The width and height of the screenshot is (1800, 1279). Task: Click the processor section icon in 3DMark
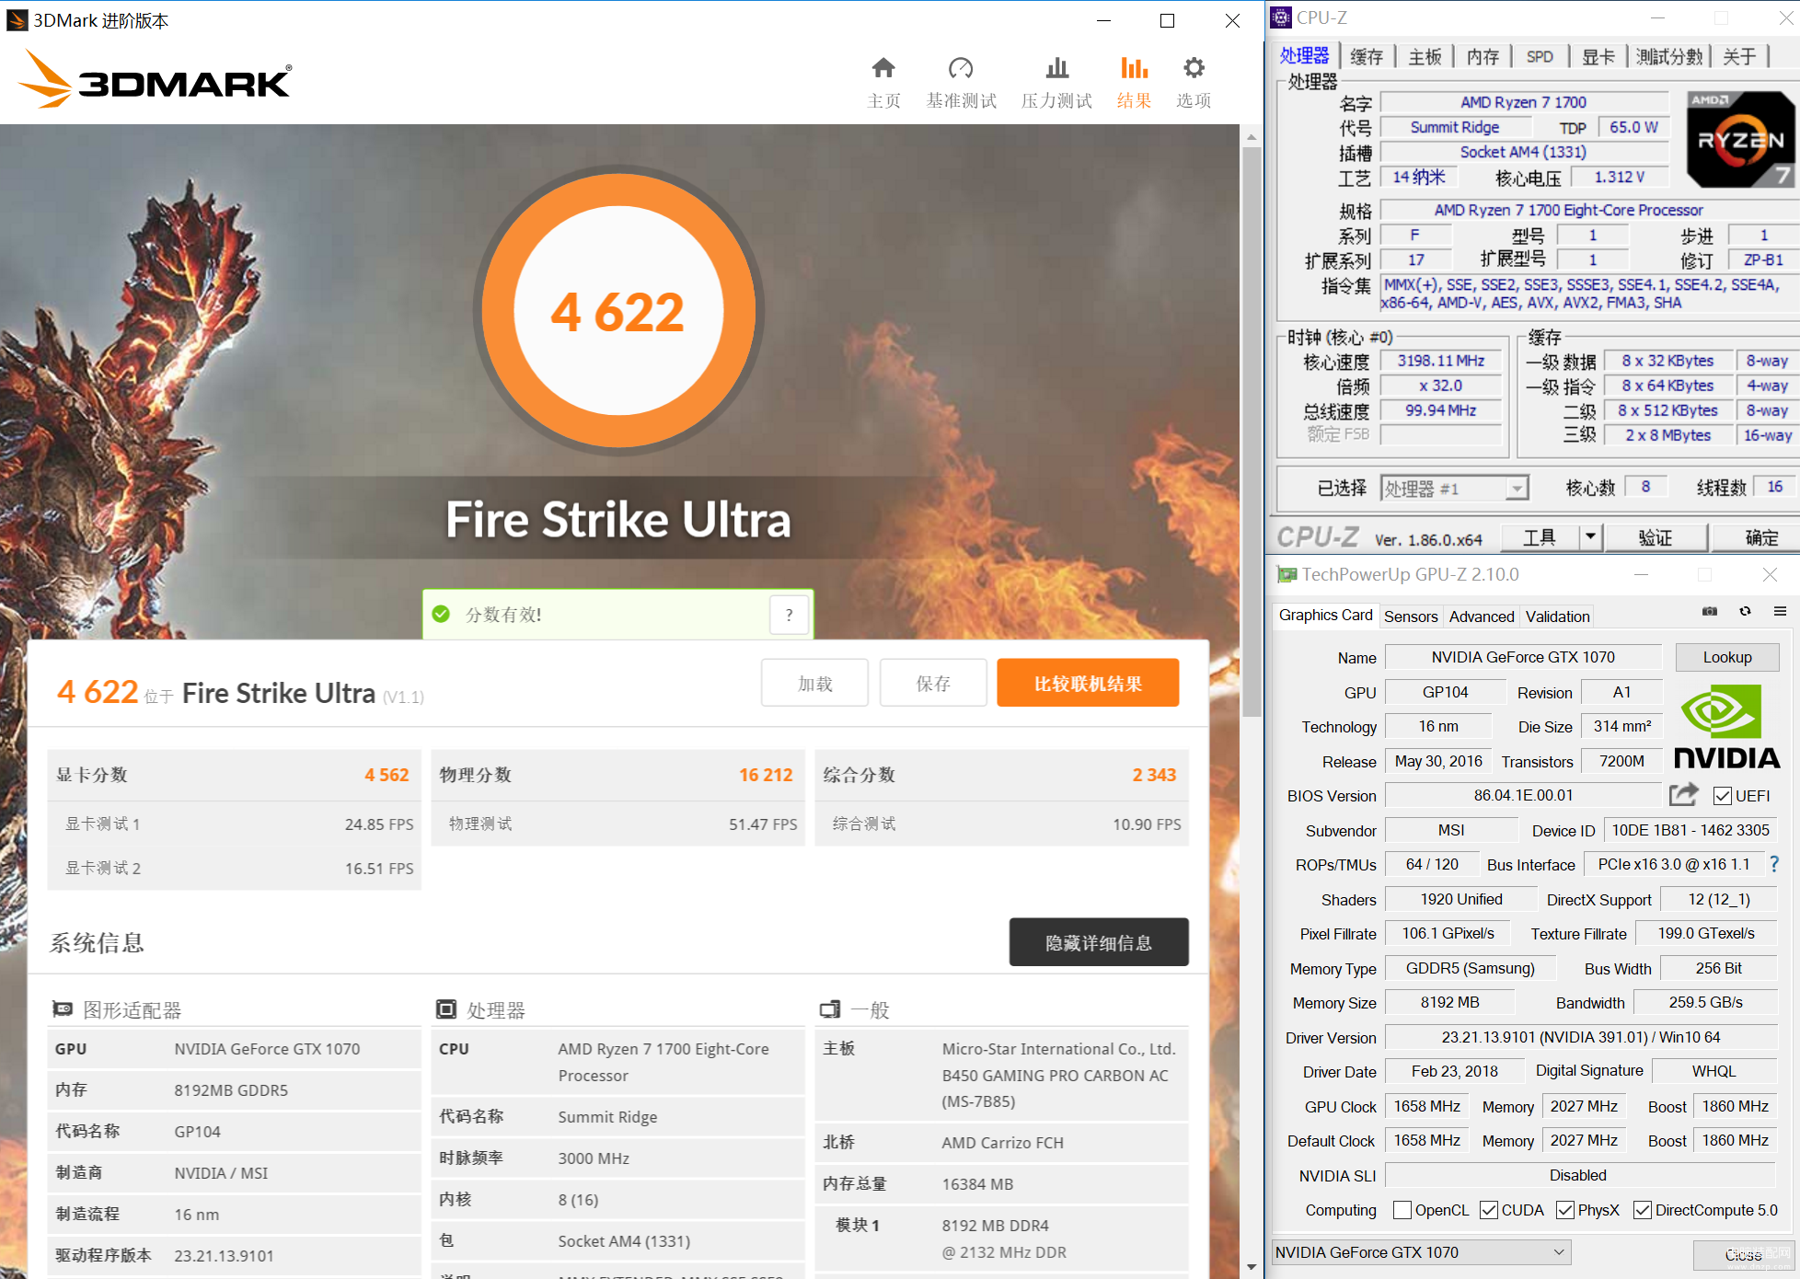click(x=445, y=1009)
